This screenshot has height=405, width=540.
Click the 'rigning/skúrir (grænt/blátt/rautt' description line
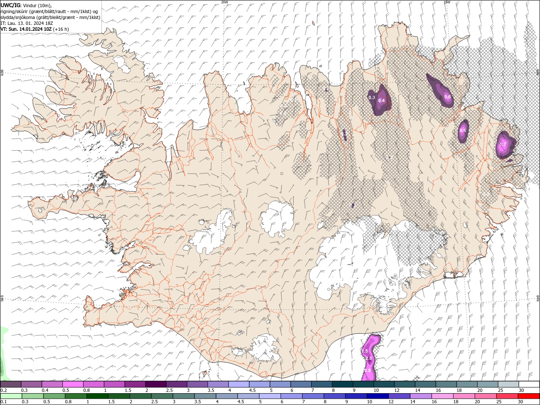pyautogui.click(x=49, y=11)
